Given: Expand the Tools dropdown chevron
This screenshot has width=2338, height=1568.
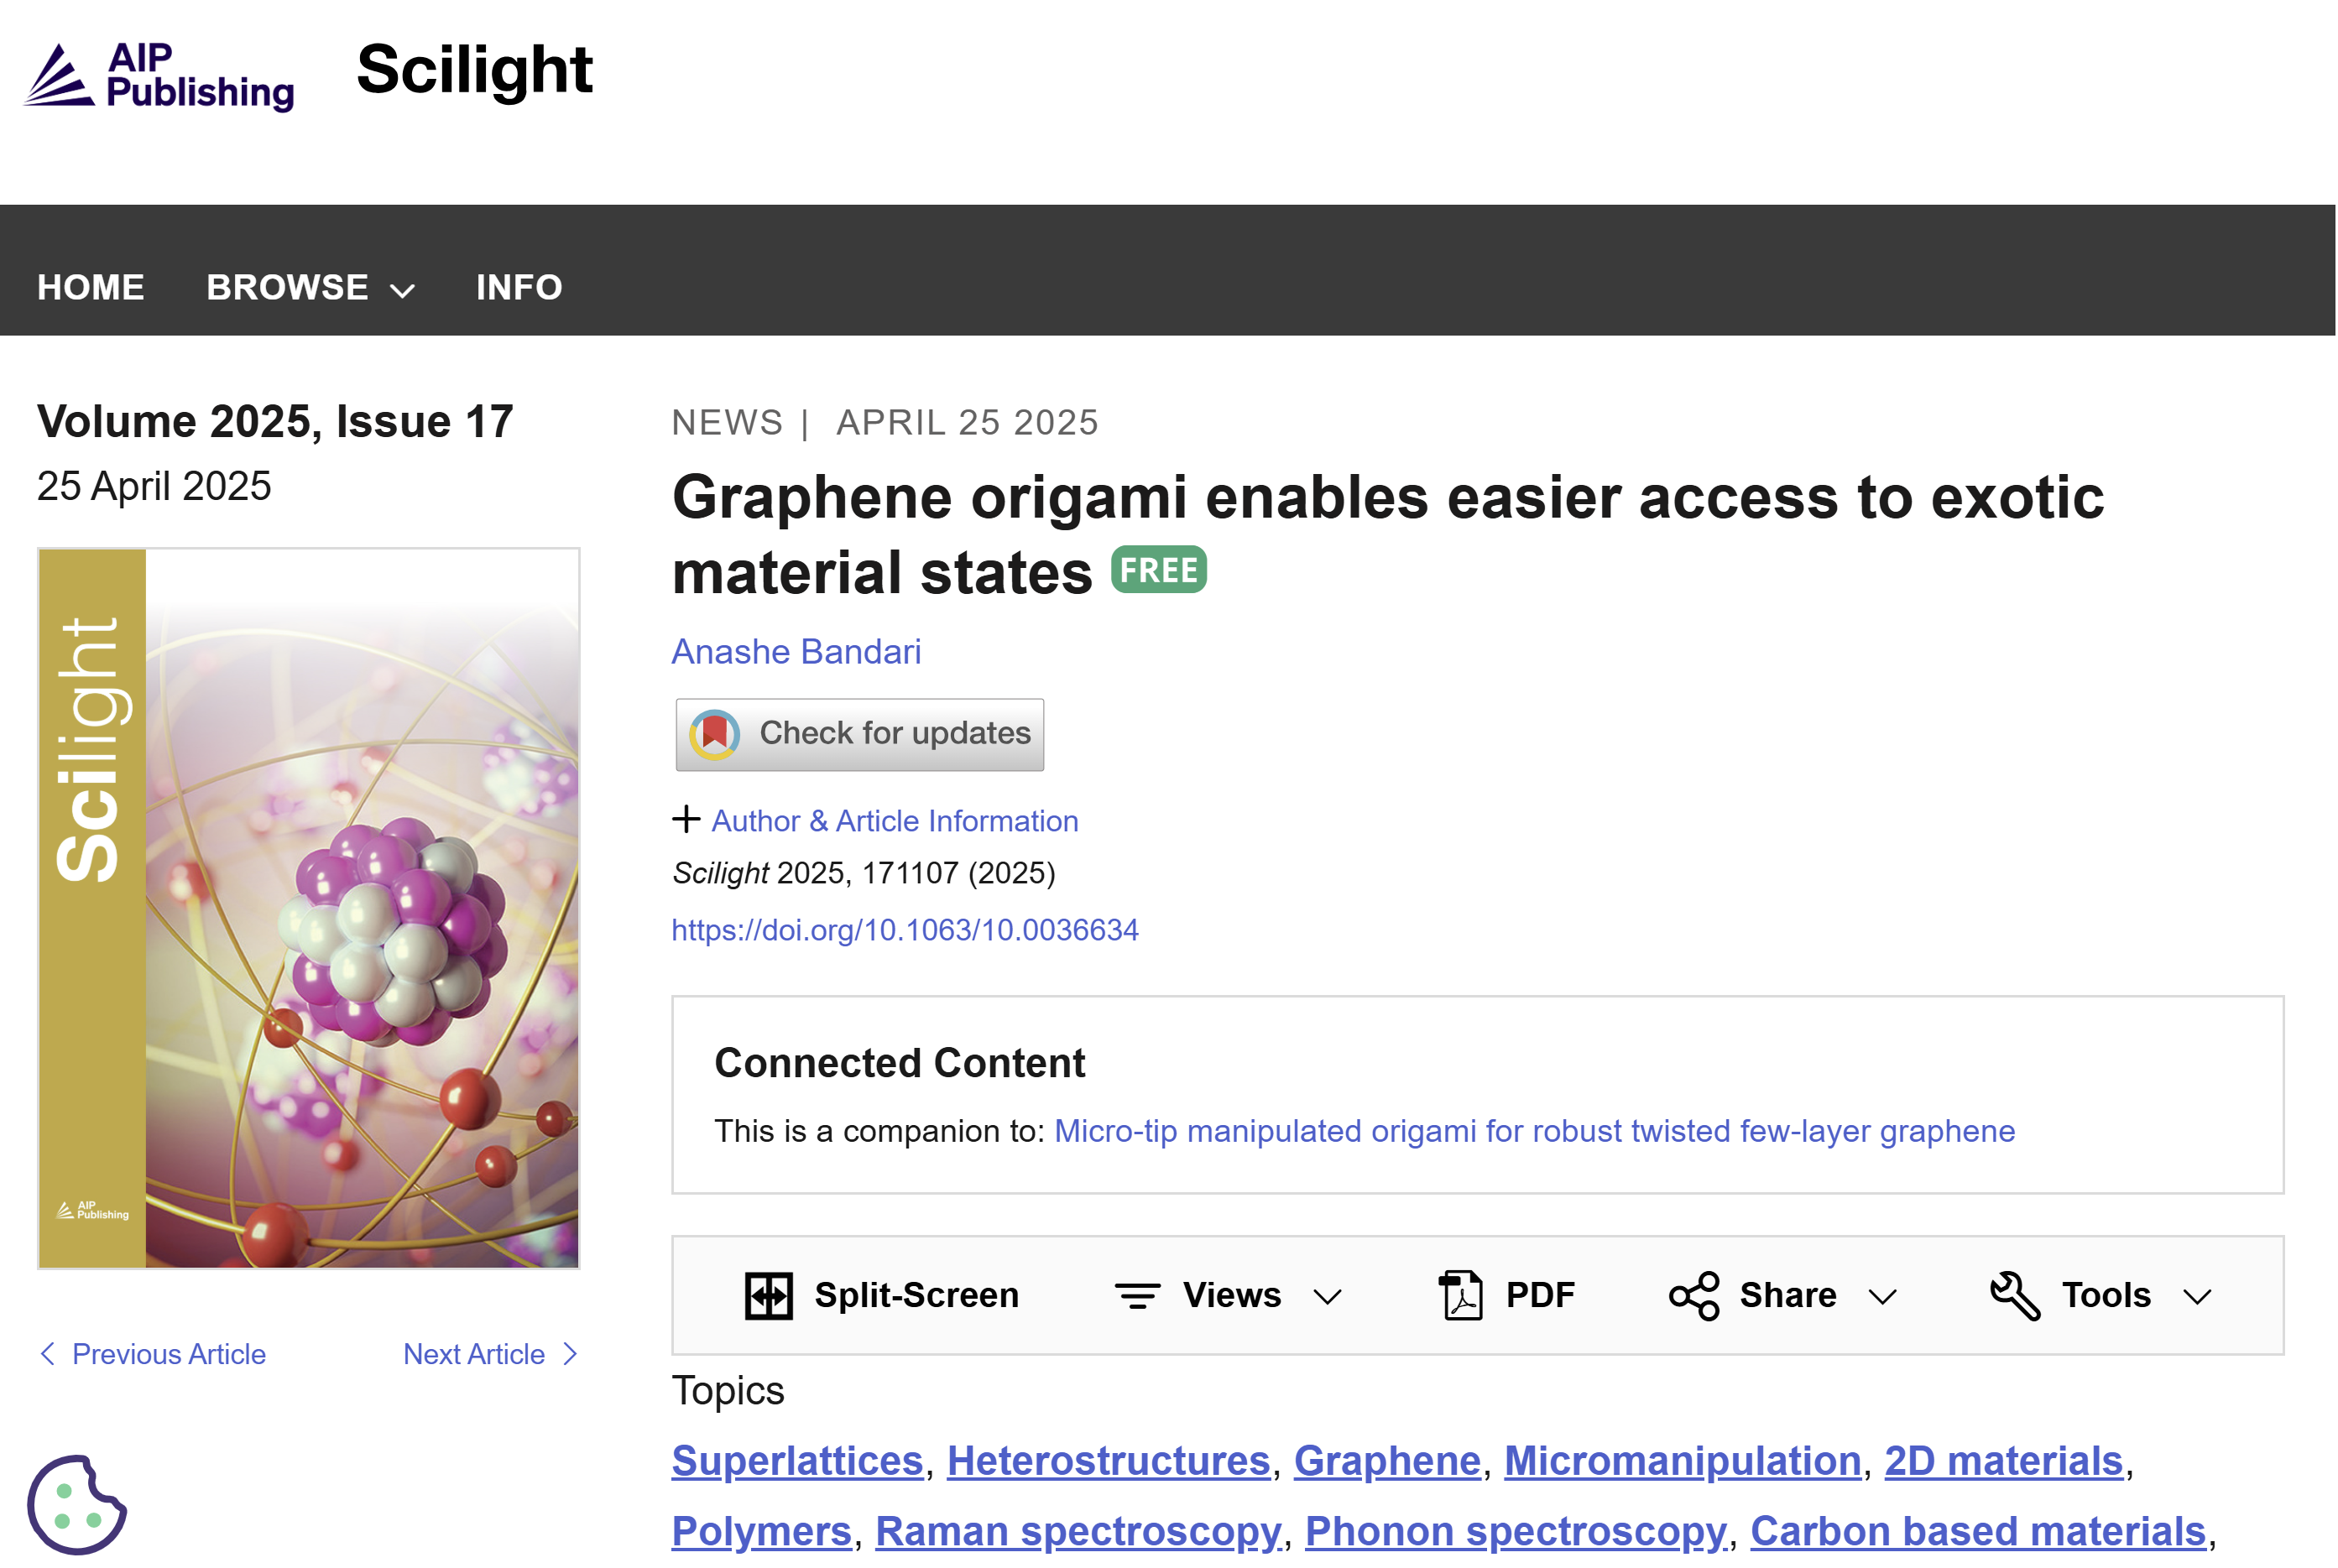Looking at the screenshot, I should click(x=2197, y=1297).
